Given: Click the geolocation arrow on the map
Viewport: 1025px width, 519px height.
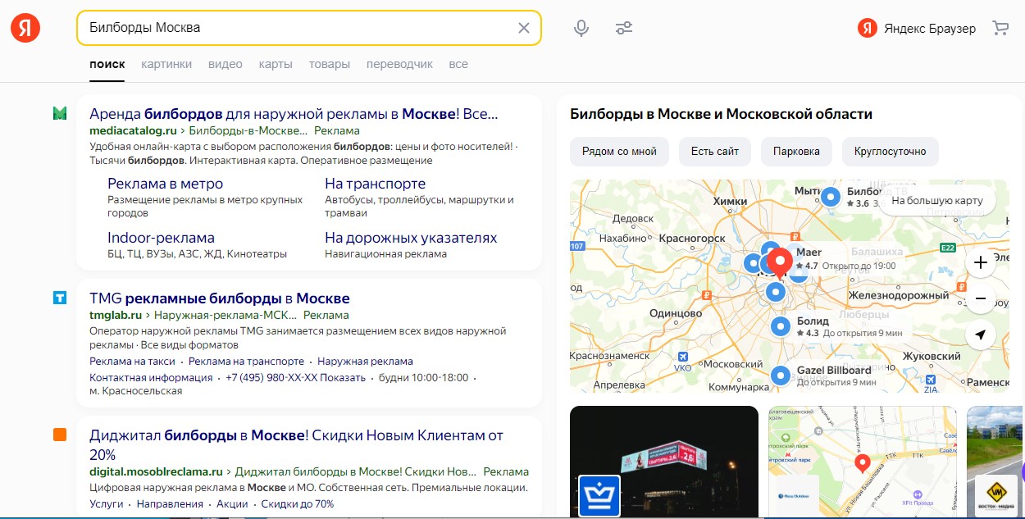Looking at the screenshot, I should point(981,335).
